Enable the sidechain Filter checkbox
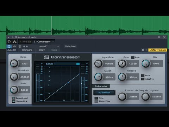 pos(96,98)
